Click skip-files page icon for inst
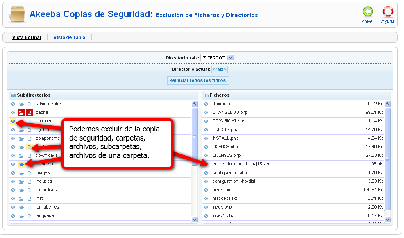The width and height of the screenshot is (404, 238). pos(30,199)
